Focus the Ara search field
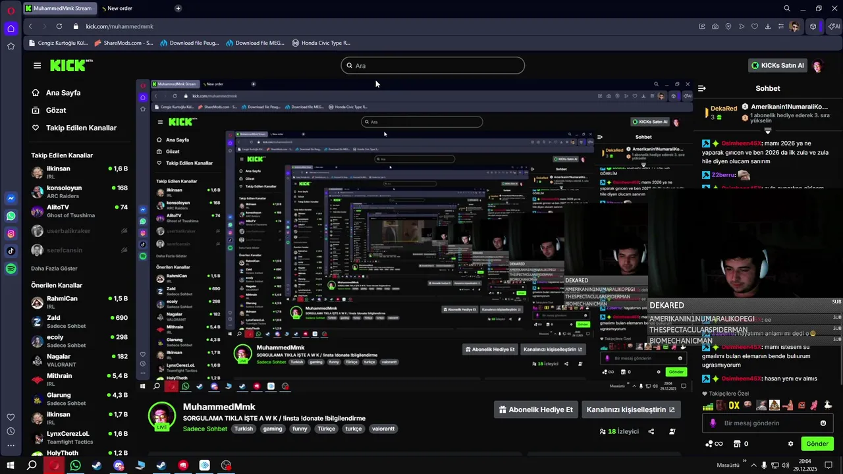This screenshot has width=843, height=474. 433,65
